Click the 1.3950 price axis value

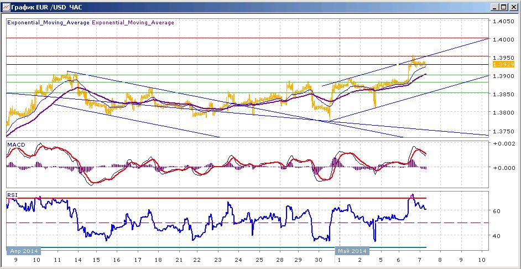(x=505, y=58)
